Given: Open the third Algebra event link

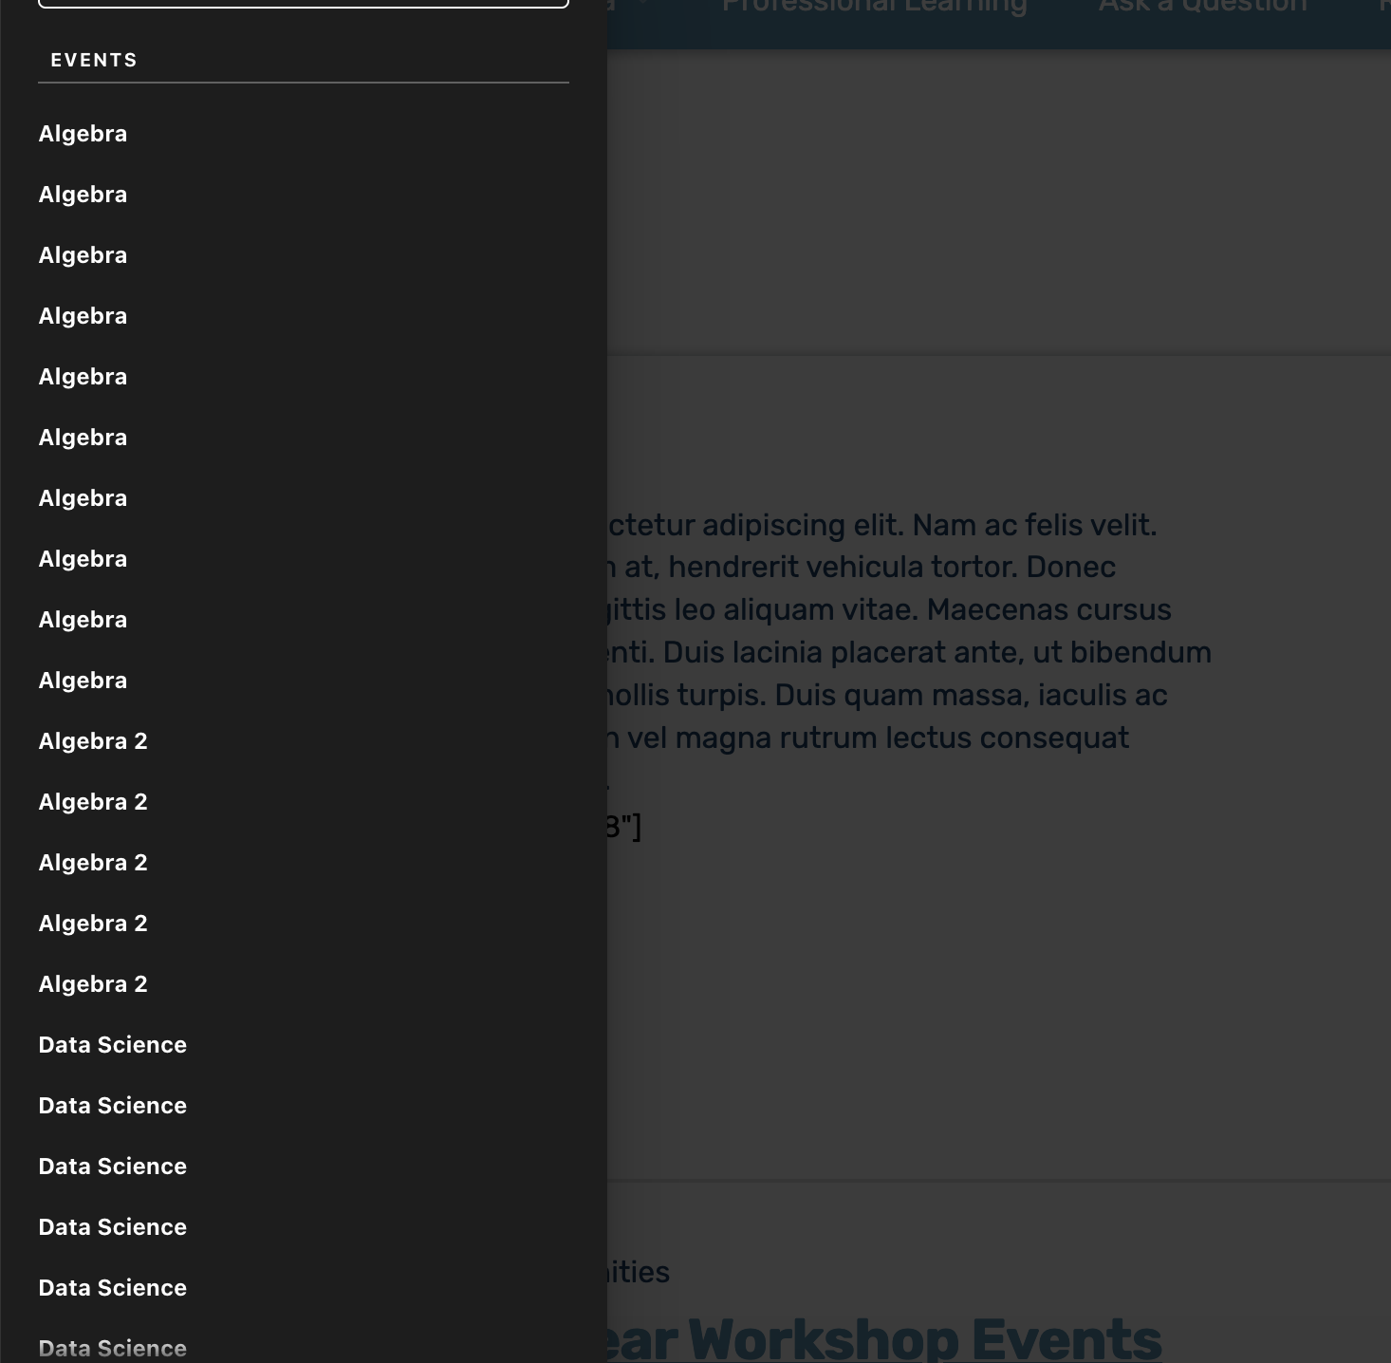Looking at the screenshot, I should (x=83, y=255).
